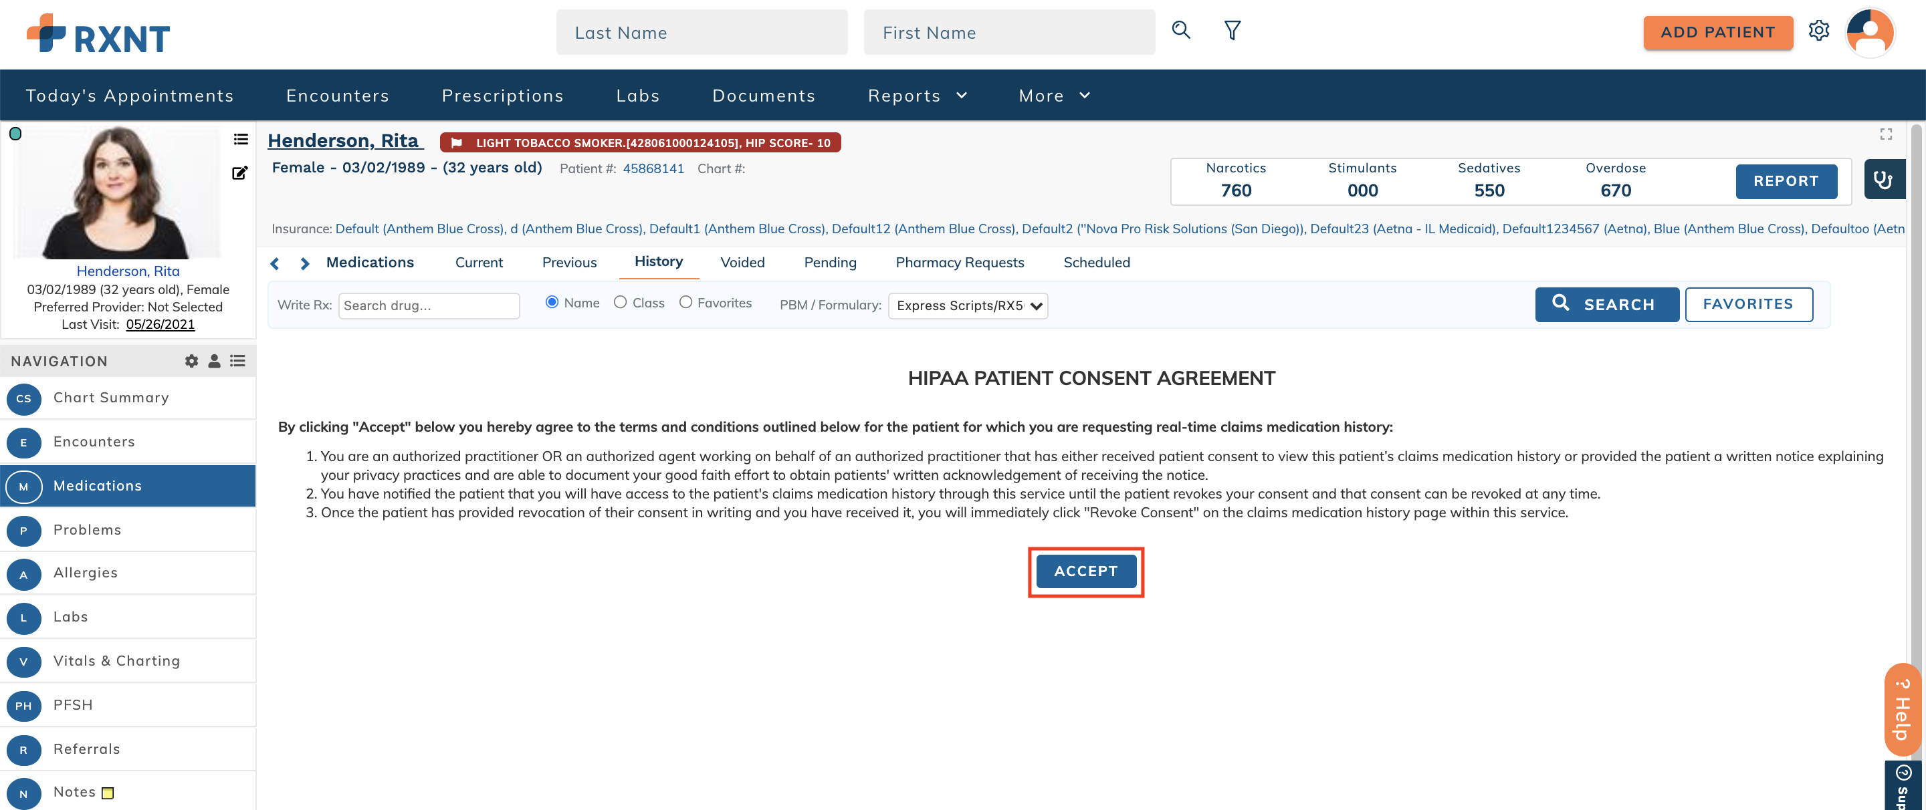Open the filter icon in the top bar
1926x810 pixels.
pos(1231,30)
